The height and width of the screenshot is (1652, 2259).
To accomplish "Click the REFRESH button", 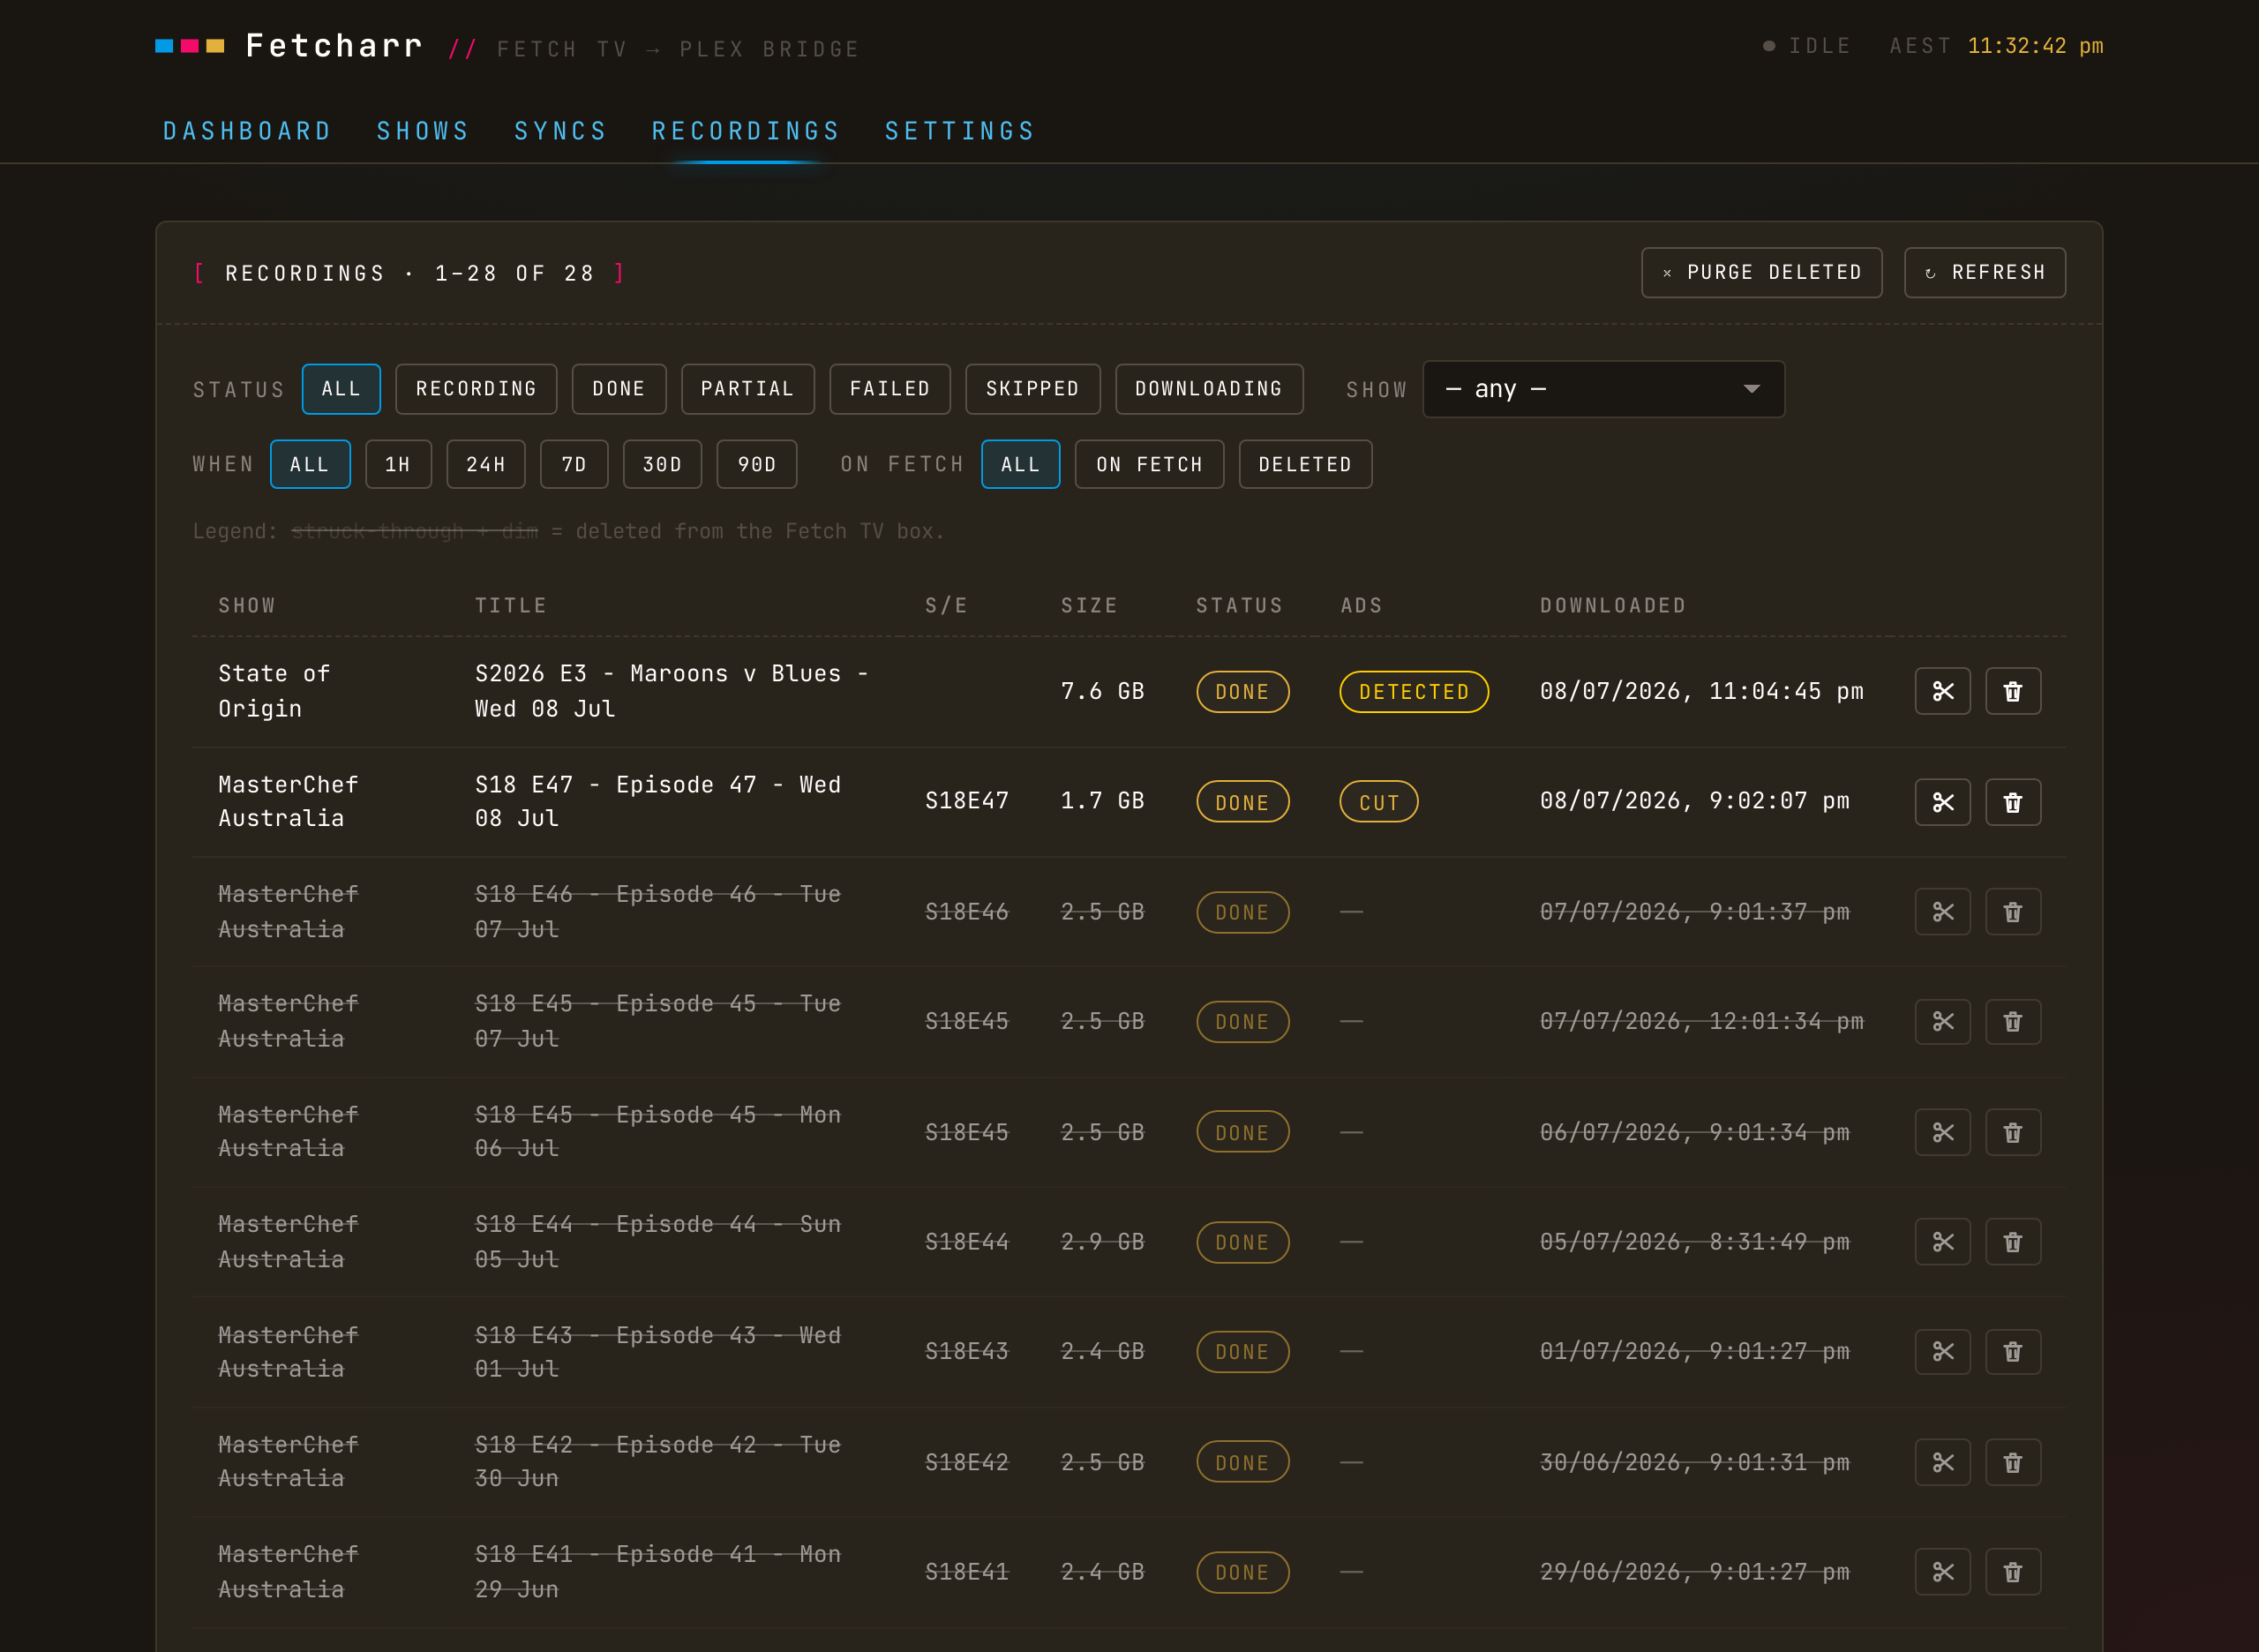I will pyautogui.click(x=1984, y=272).
